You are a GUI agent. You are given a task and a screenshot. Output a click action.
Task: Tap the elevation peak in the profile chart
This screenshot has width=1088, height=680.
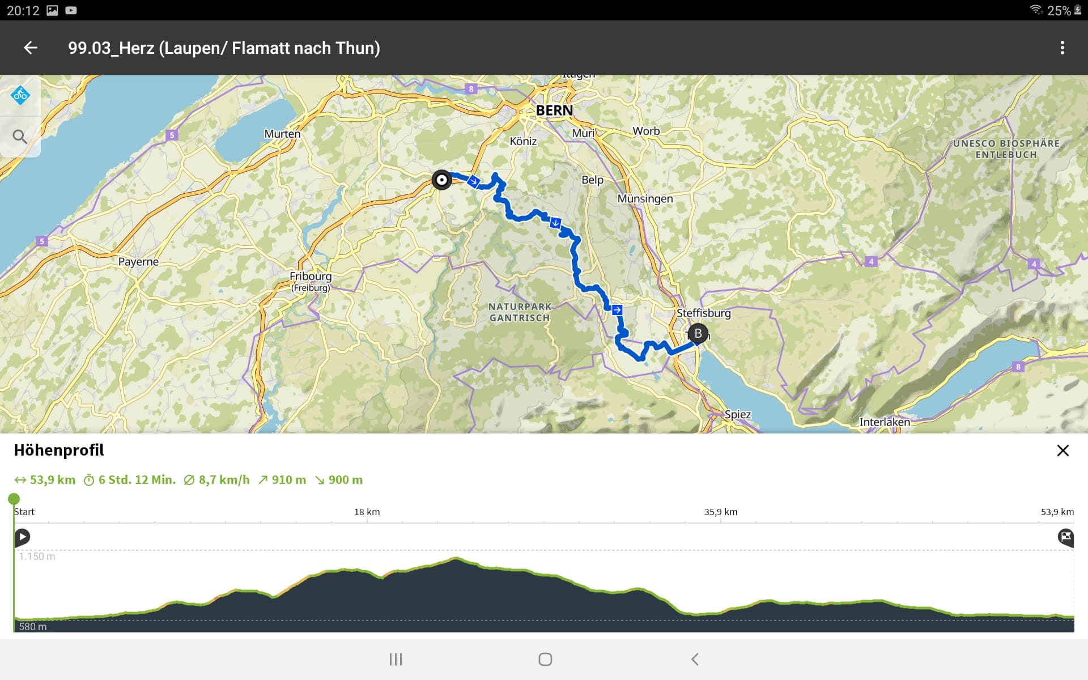(x=456, y=559)
